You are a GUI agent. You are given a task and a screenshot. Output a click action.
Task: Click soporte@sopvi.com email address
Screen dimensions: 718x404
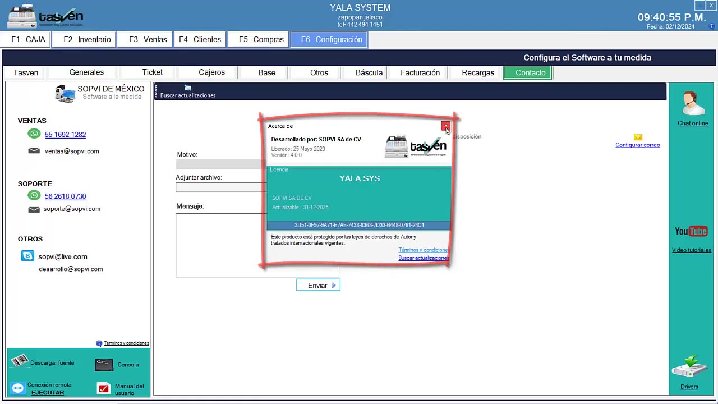(x=72, y=209)
